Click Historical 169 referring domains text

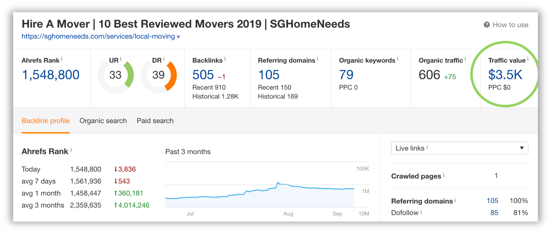point(278,96)
